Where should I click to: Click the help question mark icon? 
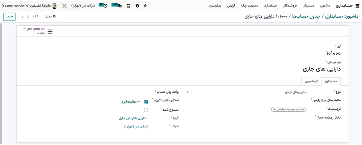coord(137,6)
